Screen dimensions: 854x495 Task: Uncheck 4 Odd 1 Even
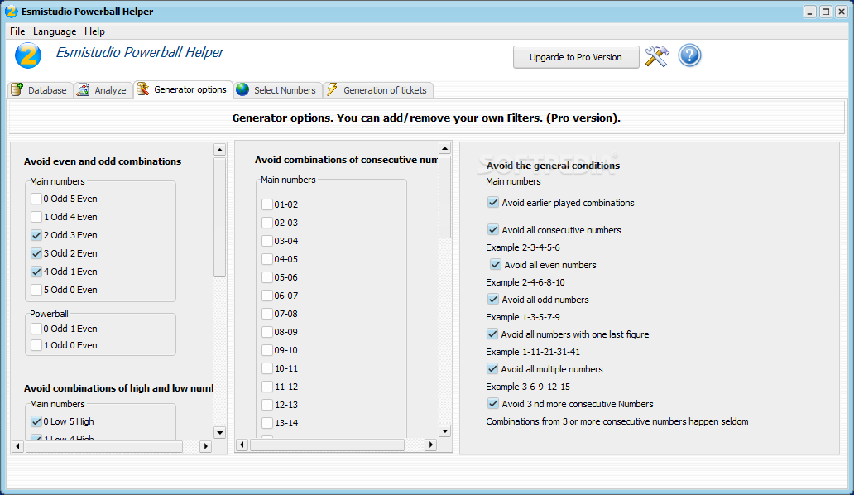tap(36, 272)
